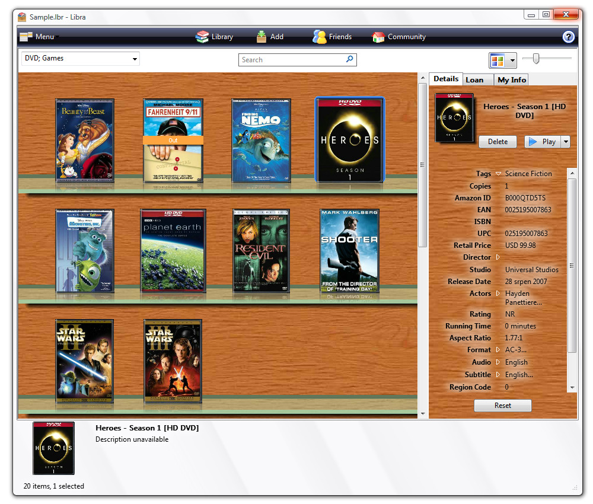
Task: Switch to the My Info tab
Action: (512, 80)
